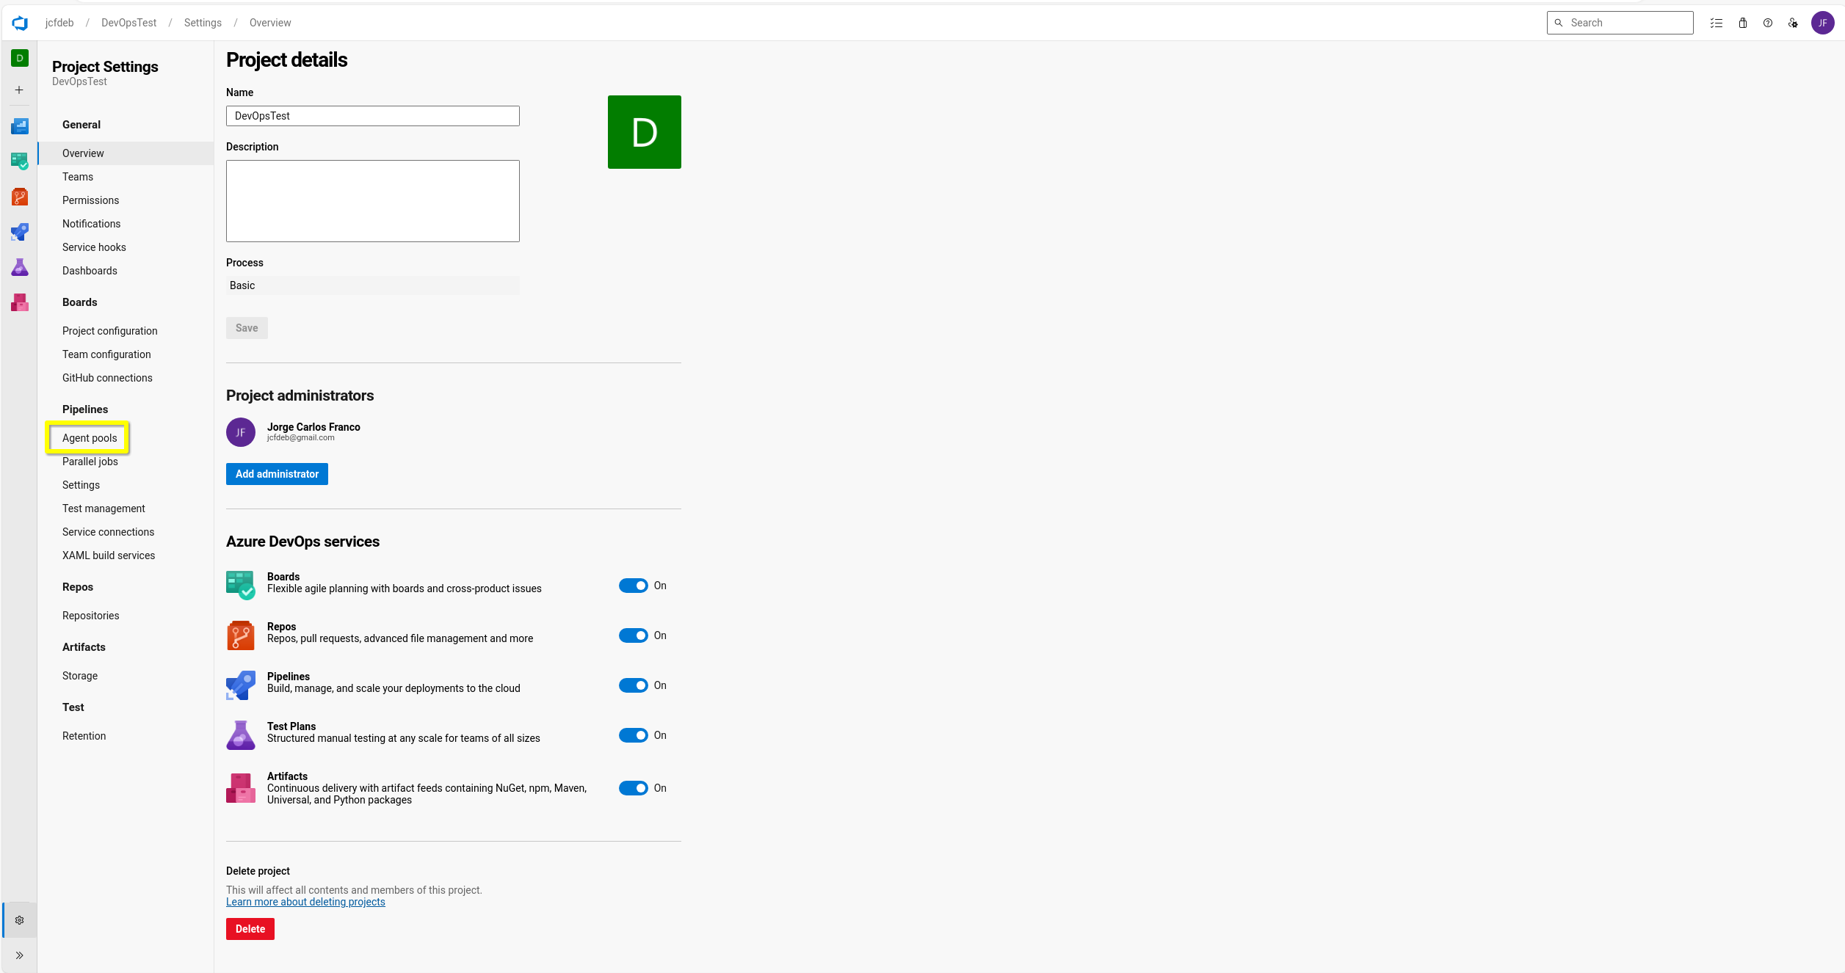Select Overview in General settings
The width and height of the screenshot is (1845, 973).
coord(126,153)
